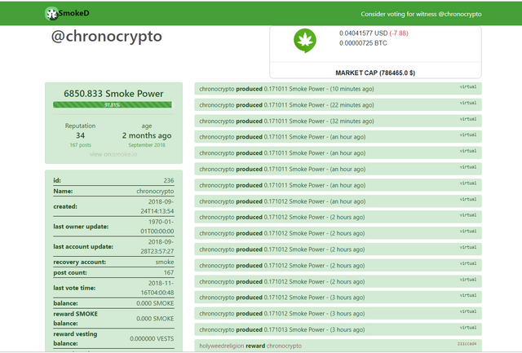Click the SmokeD leaf logo icon
Screen dimensions: 522x353
[x=51, y=14]
